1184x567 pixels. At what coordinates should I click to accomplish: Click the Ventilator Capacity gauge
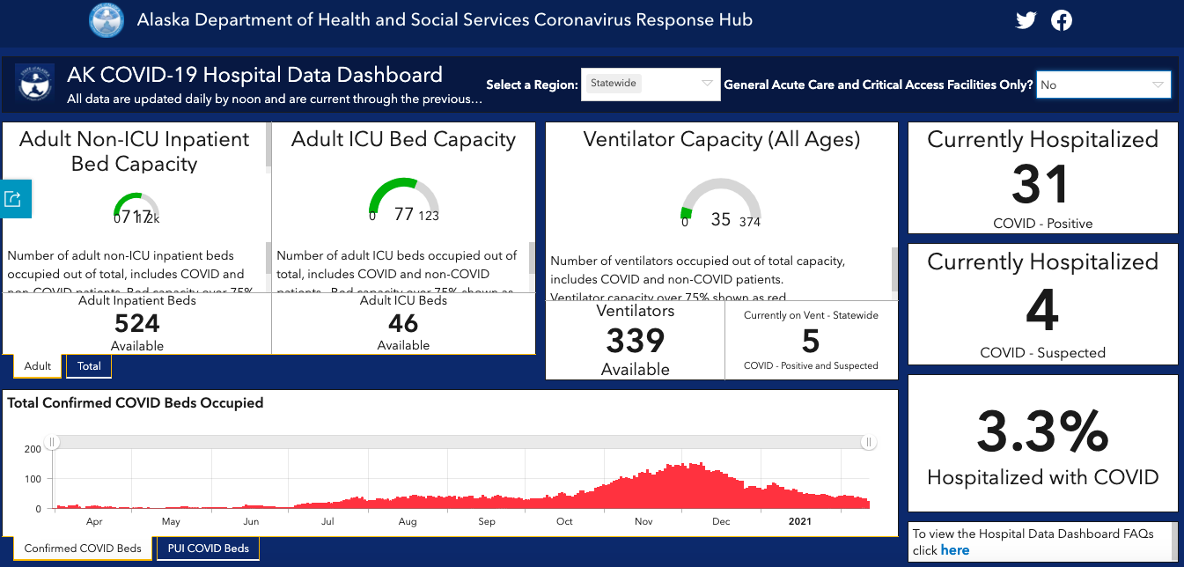click(x=720, y=203)
